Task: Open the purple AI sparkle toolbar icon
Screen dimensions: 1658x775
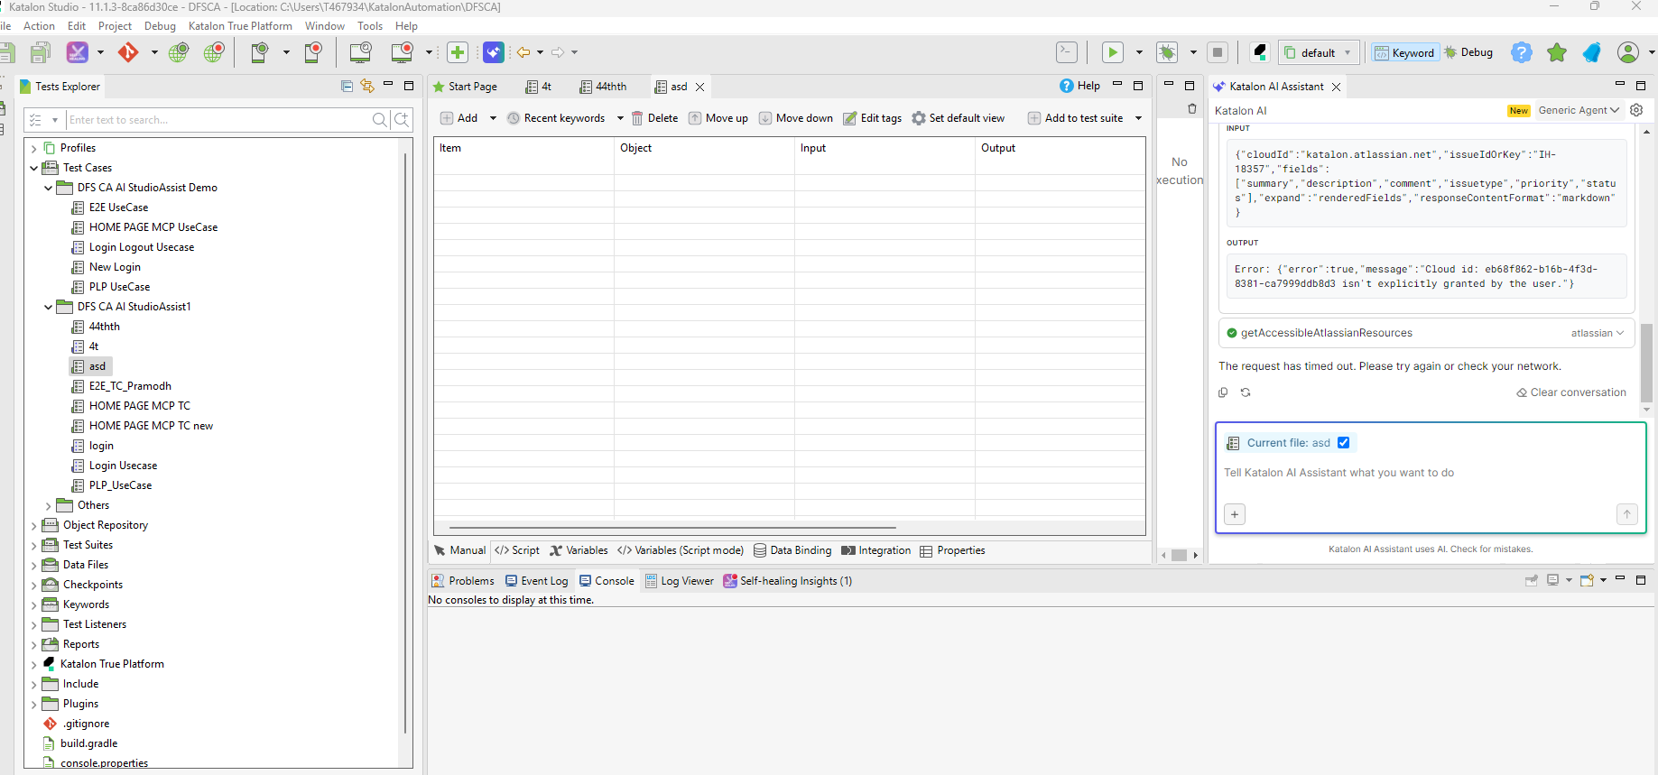Action: coord(494,52)
